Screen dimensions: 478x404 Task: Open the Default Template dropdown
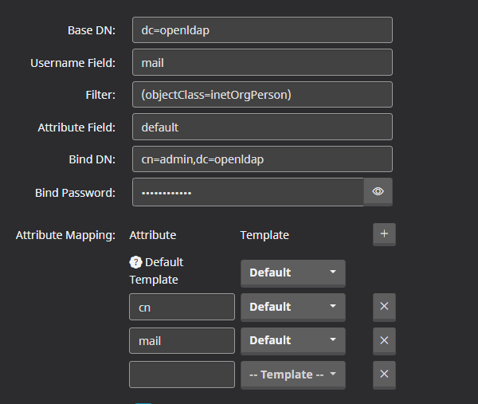[292, 273]
